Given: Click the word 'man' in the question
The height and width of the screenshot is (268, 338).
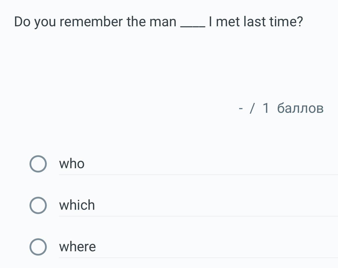Looking at the screenshot, I should click(163, 22).
